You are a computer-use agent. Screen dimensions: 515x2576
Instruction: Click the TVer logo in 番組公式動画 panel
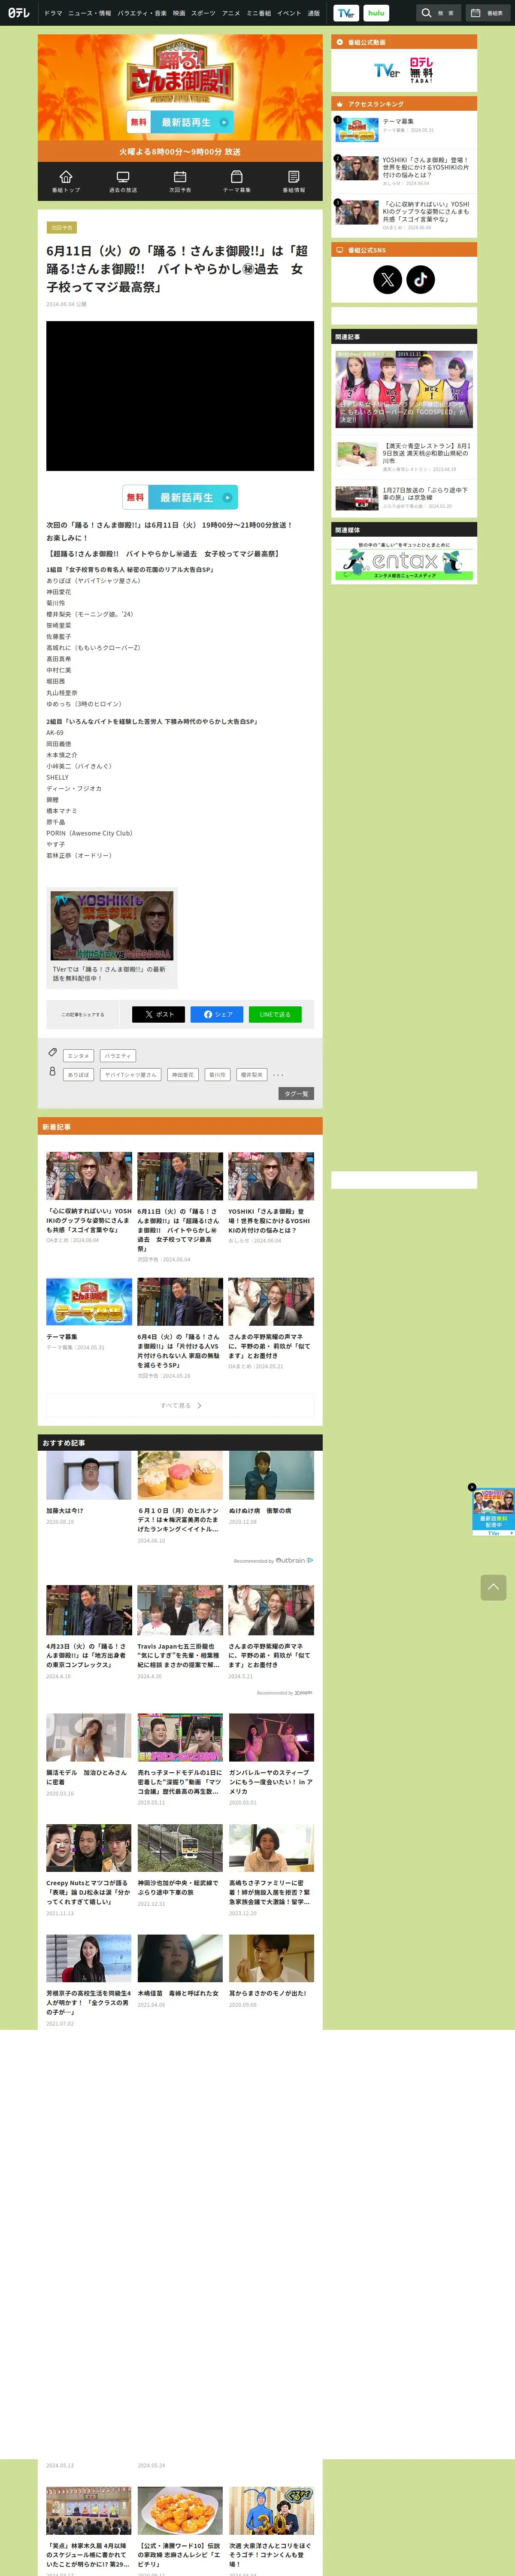[388, 71]
